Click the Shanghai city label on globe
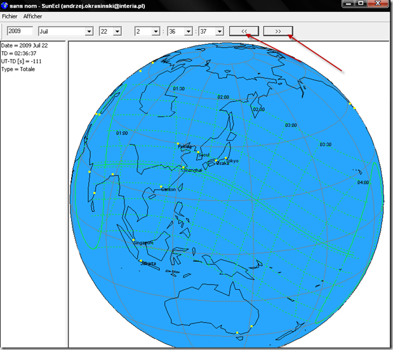 [193, 170]
